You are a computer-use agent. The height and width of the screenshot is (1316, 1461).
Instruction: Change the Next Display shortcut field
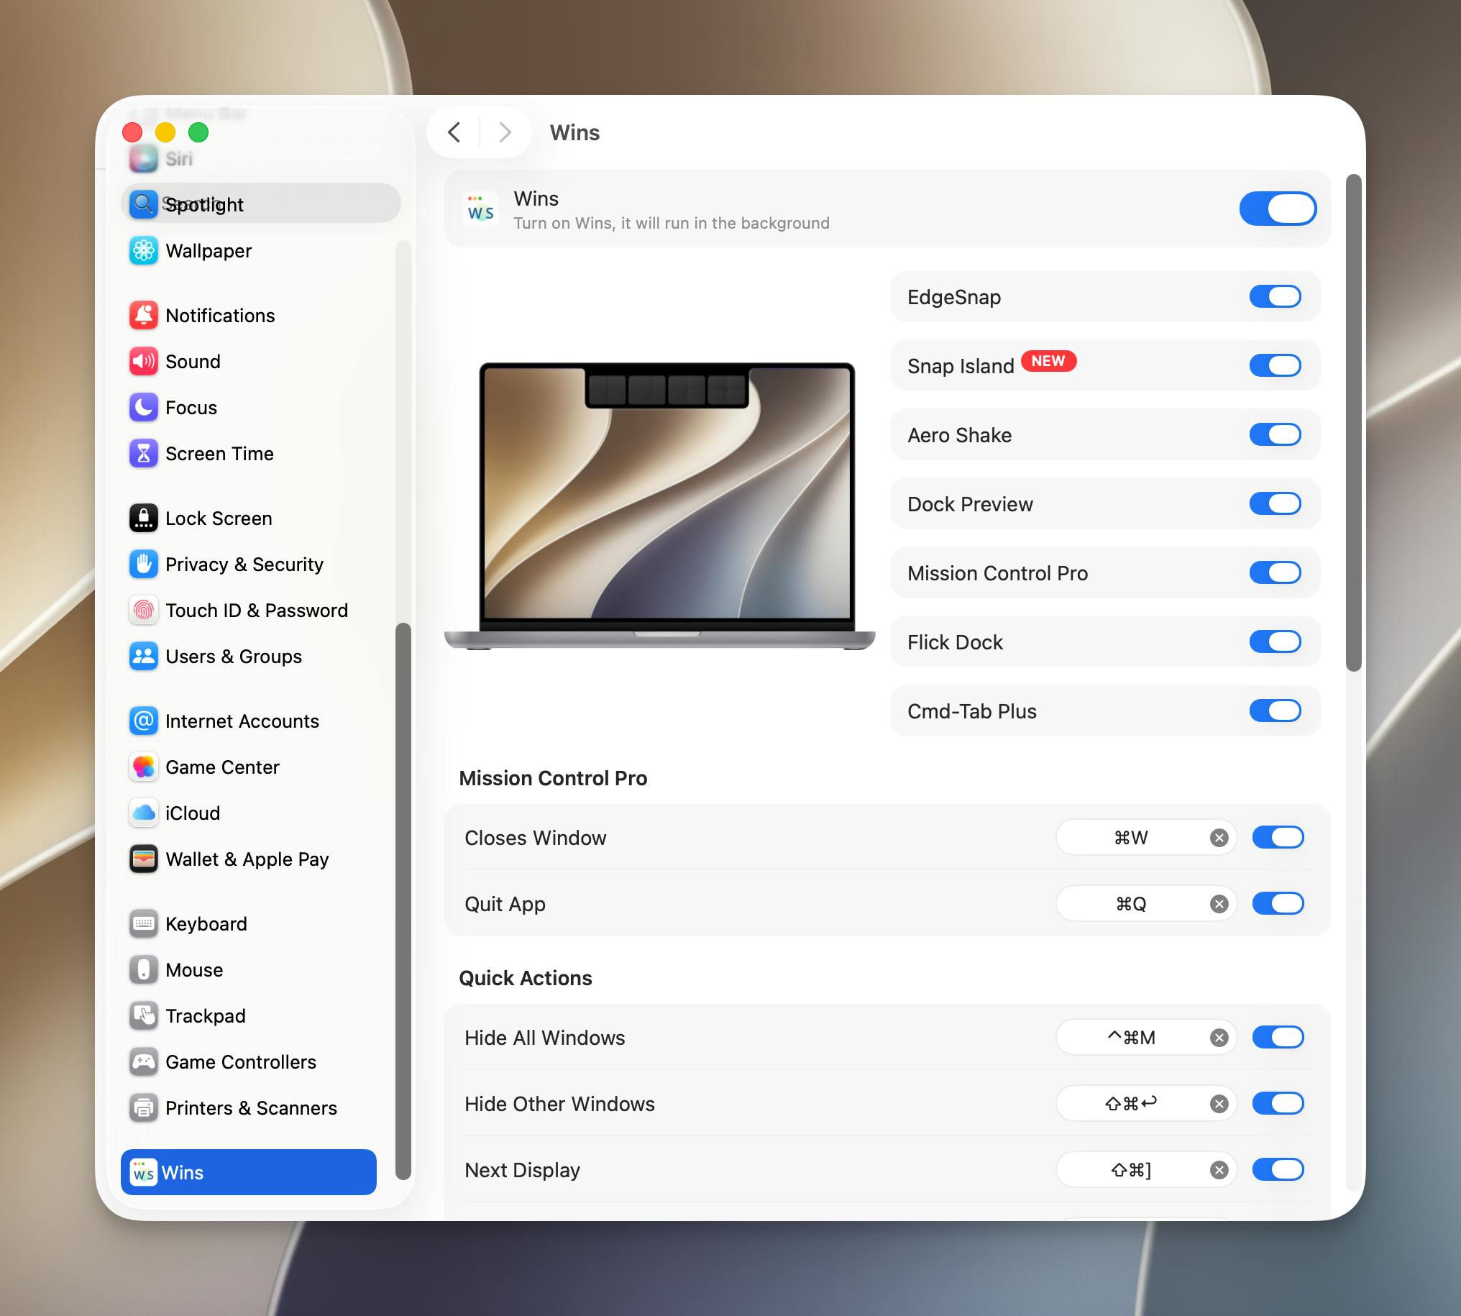click(1146, 1171)
